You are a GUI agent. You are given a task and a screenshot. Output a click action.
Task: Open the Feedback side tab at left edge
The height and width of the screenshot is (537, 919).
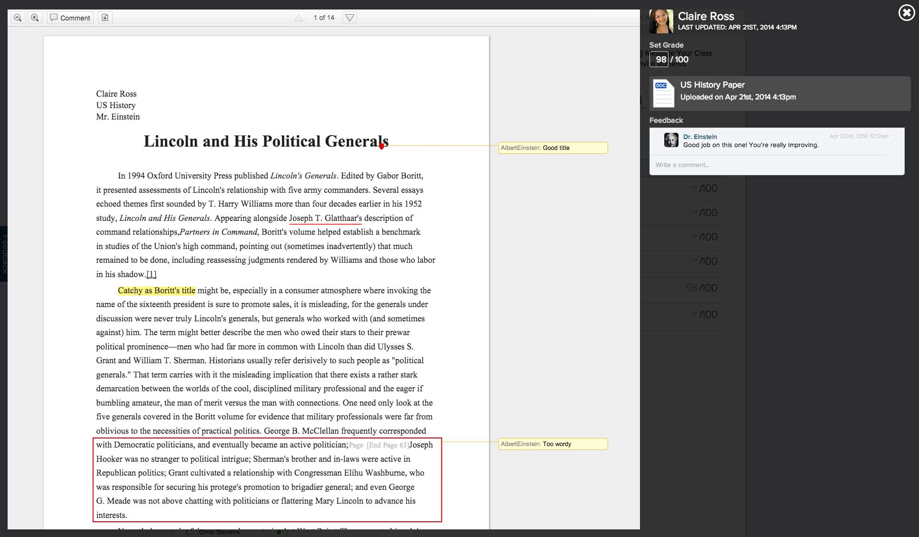pos(4,254)
